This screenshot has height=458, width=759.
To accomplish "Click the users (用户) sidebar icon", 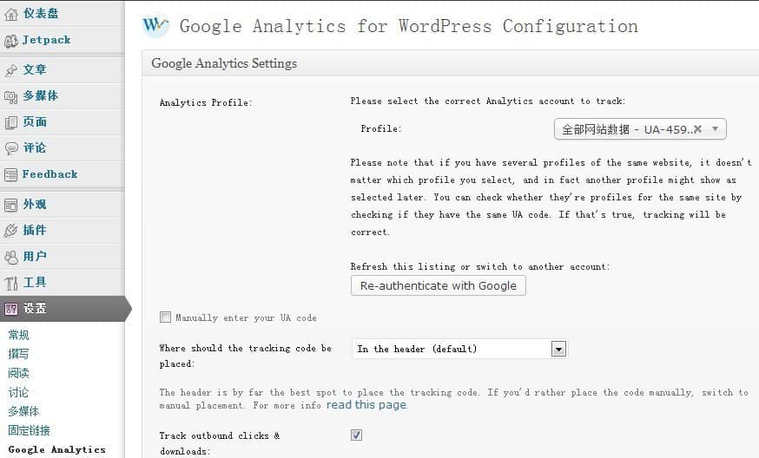I will 11,257.
